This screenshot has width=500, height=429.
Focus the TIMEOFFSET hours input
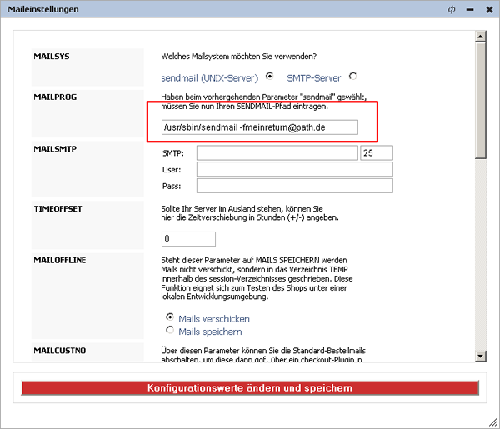coord(188,239)
